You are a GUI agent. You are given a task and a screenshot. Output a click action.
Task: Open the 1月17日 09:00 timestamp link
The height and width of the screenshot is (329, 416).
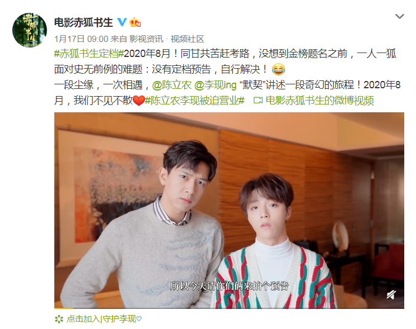[x=81, y=39]
